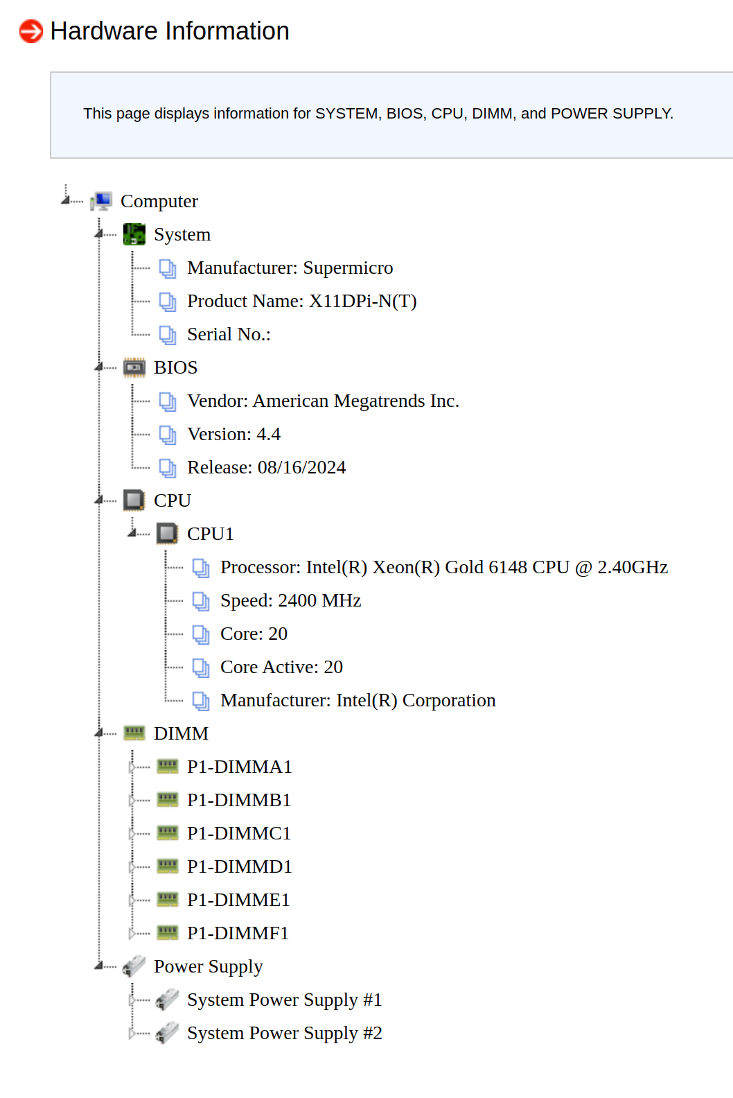Expand the P1-DIMME1 node

[x=132, y=900]
